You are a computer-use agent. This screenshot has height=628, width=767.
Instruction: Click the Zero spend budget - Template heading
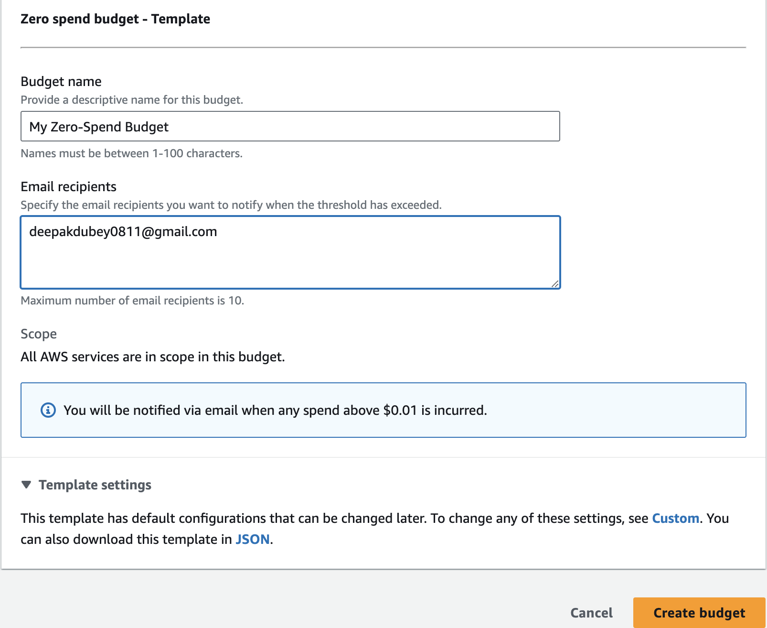coord(115,19)
